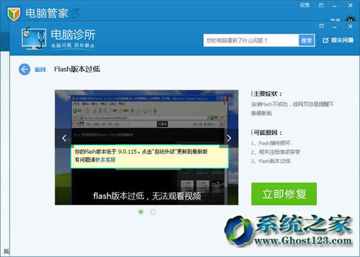This screenshot has height=257, width=360.
Task: Open the clinic window's menu icon
Action: 322,26
